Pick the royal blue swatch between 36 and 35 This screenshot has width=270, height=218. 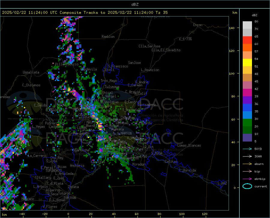[247, 108]
